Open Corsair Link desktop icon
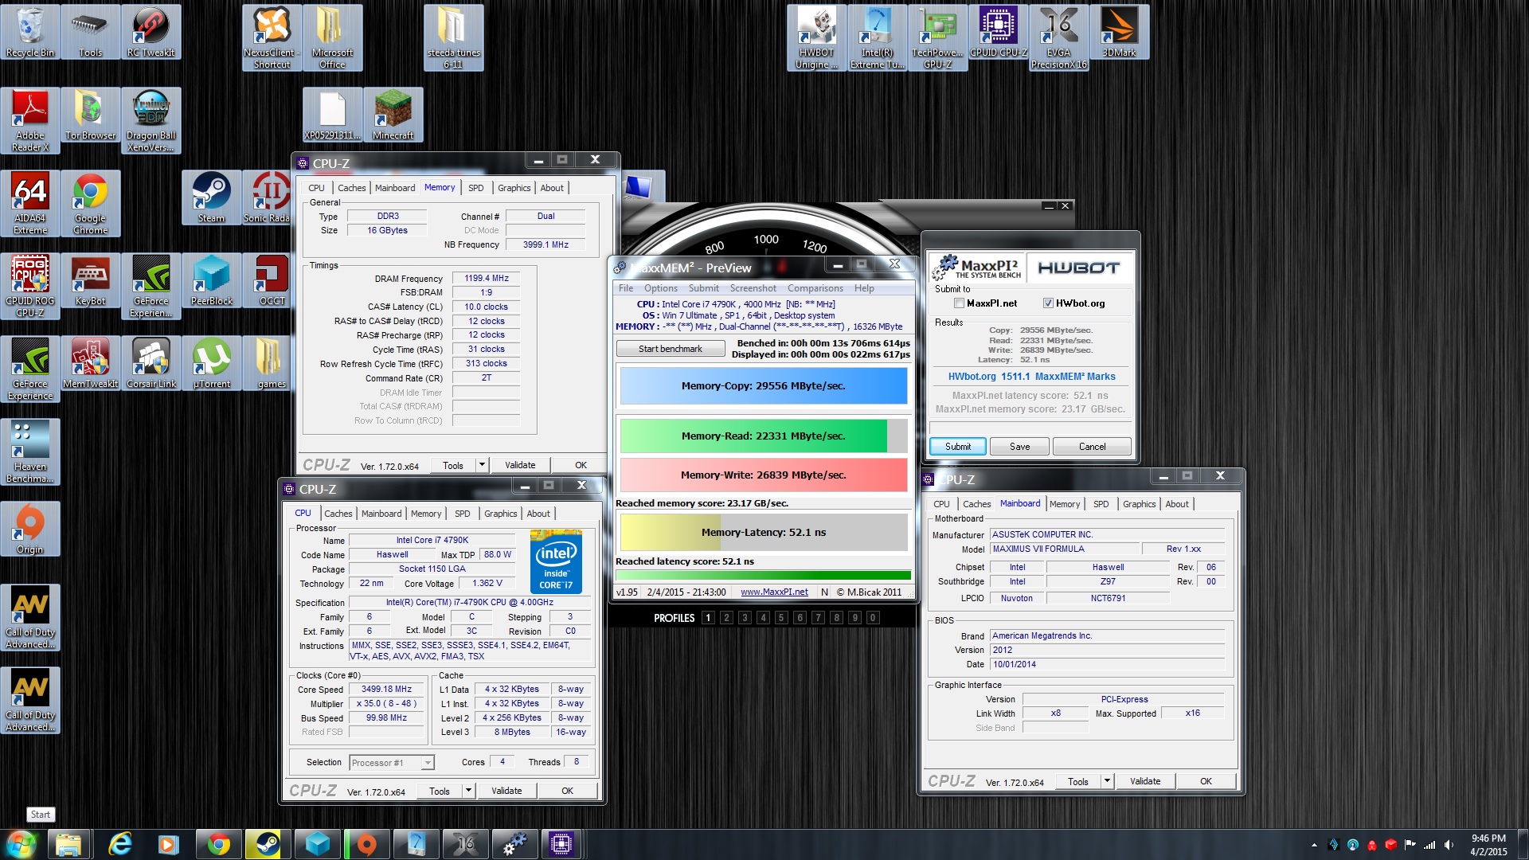The height and width of the screenshot is (860, 1529). tap(151, 363)
